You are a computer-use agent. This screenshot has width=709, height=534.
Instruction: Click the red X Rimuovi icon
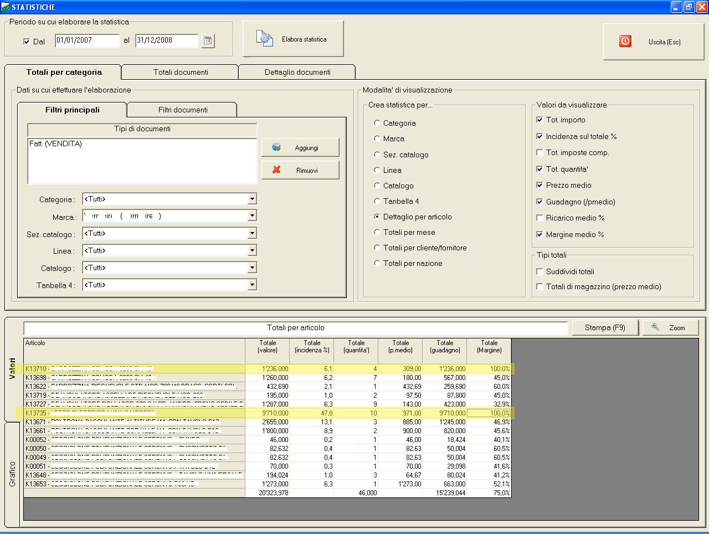click(276, 170)
